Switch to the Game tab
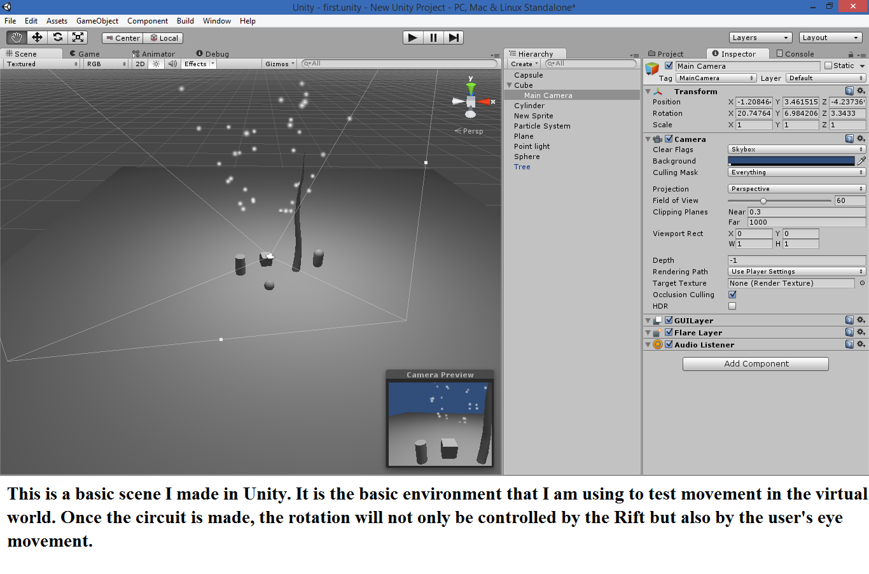869x574 pixels. (85, 54)
